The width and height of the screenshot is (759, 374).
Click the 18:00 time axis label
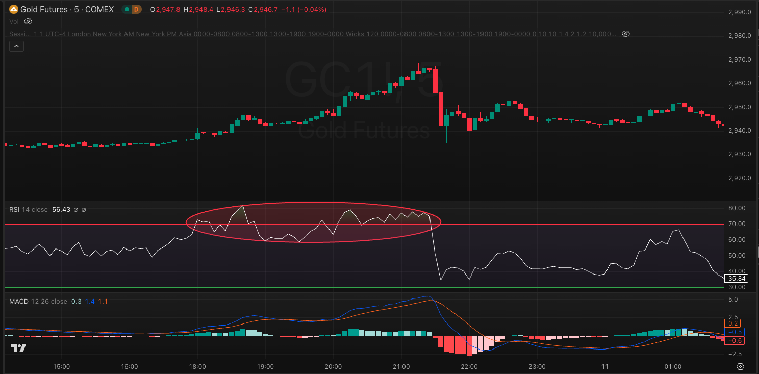click(x=197, y=367)
